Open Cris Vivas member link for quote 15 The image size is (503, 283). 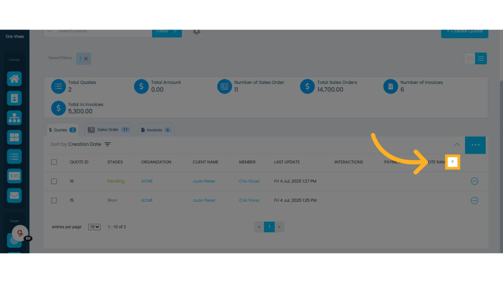click(249, 200)
